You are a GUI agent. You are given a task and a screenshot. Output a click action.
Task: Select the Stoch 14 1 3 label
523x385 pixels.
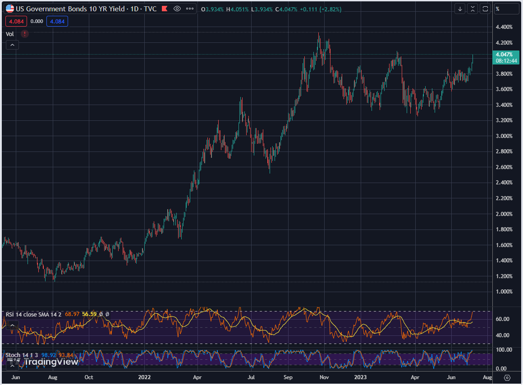point(22,355)
